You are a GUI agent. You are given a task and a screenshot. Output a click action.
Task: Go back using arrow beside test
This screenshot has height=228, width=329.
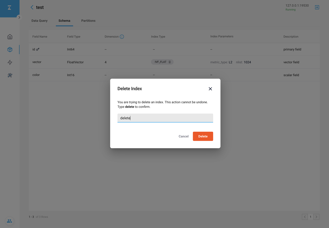[x=32, y=7]
